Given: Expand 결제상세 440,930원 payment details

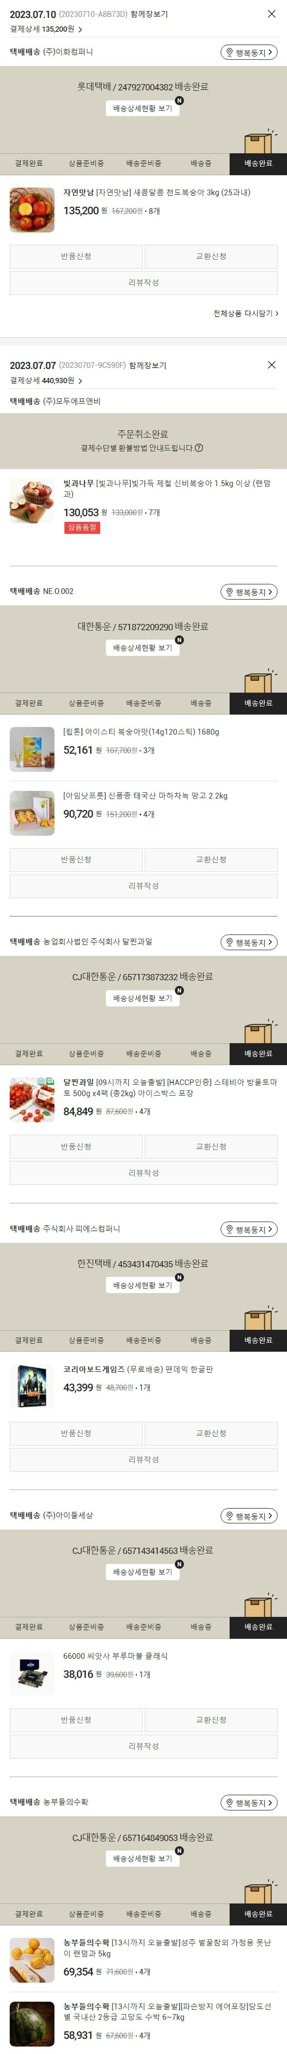Looking at the screenshot, I should (46, 380).
